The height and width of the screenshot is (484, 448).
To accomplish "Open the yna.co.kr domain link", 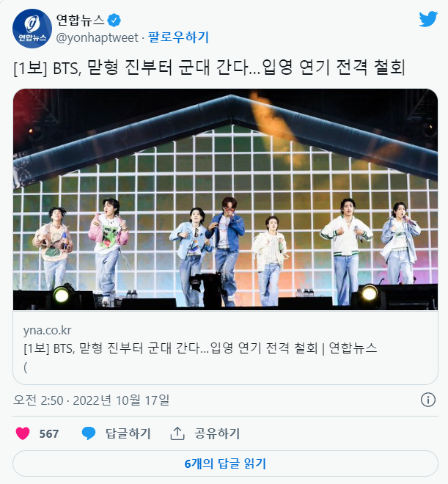I will (47, 330).
